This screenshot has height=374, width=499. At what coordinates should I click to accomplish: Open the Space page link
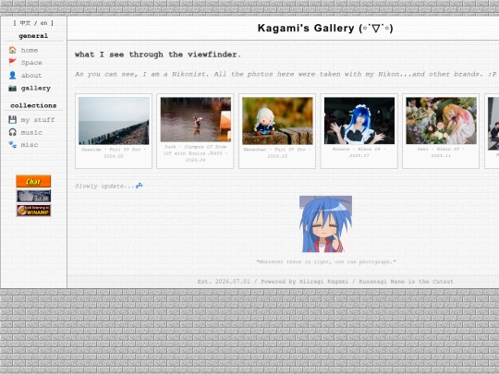point(31,63)
